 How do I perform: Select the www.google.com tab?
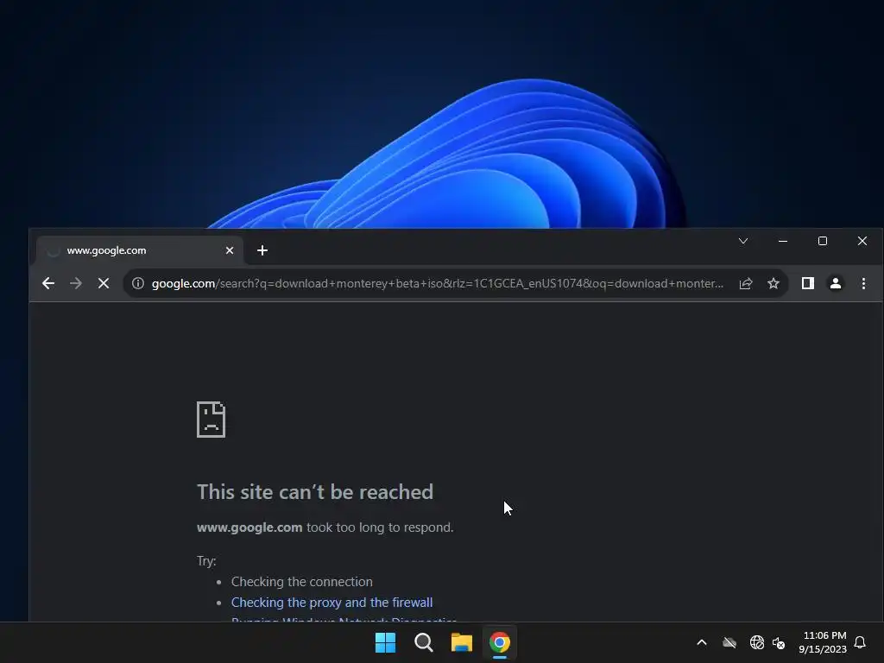pos(140,250)
